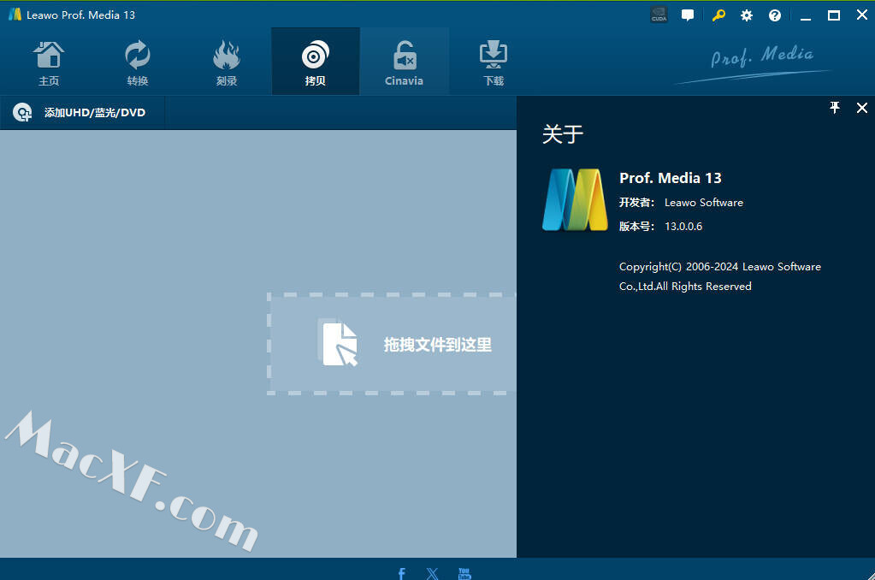Click the CUDA GPU acceleration icon
Screen dimensions: 875x580
click(x=659, y=15)
